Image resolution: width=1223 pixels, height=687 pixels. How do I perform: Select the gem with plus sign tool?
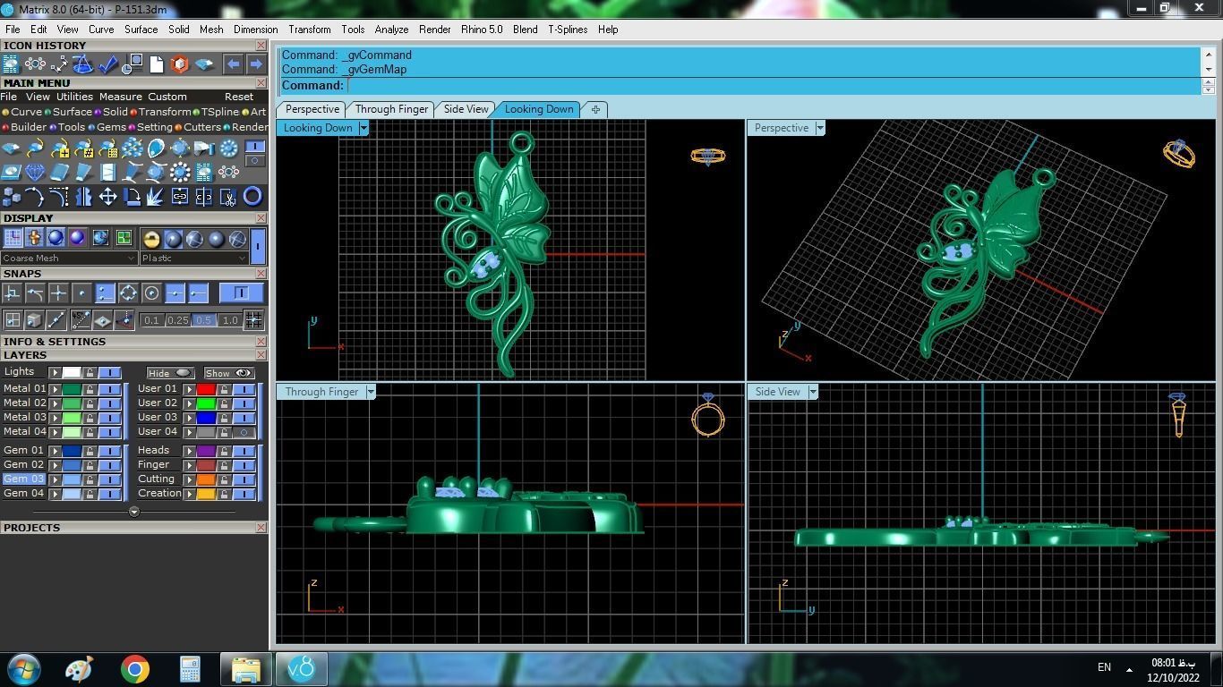pos(60,148)
